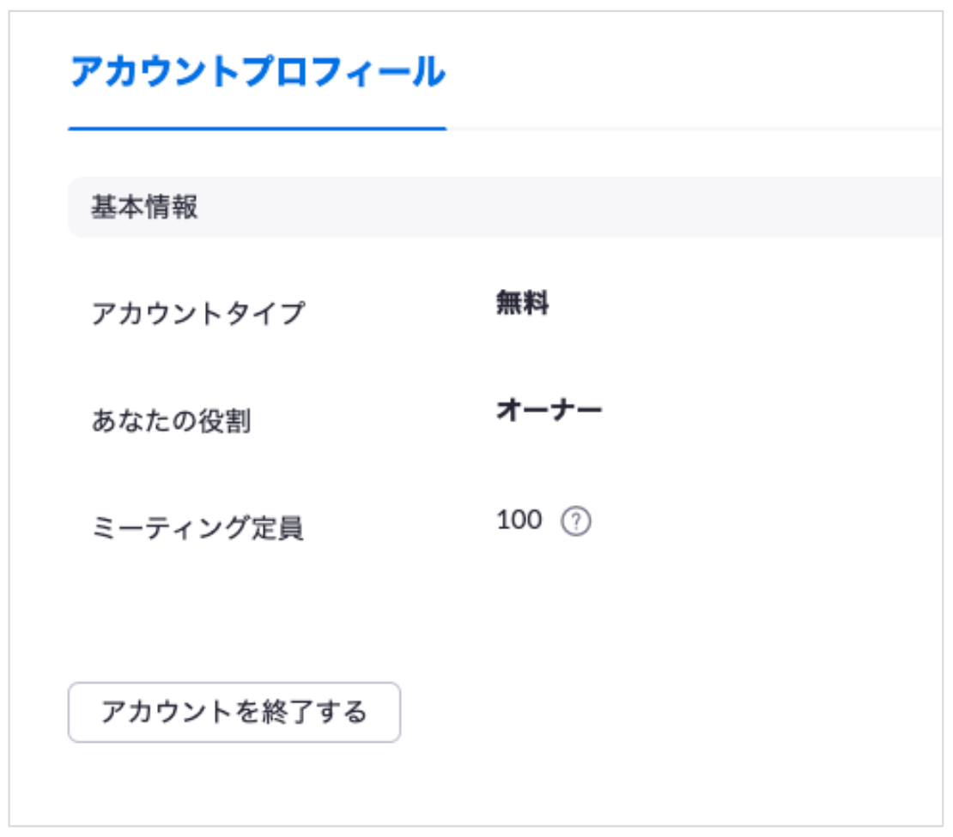The image size is (953, 837).
Task: Click 終了する text in bottom button
Action: (314, 712)
